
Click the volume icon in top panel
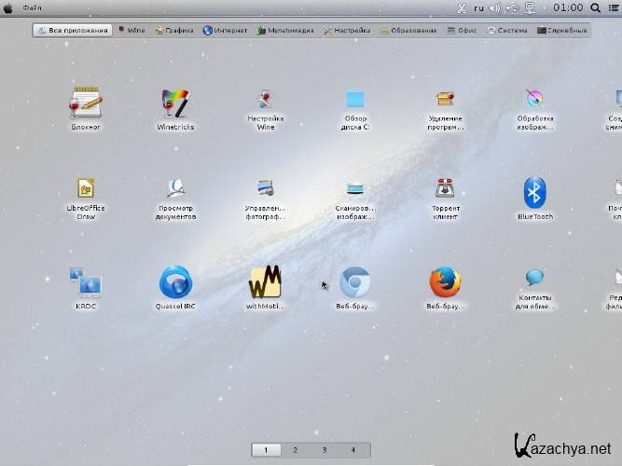495,7
